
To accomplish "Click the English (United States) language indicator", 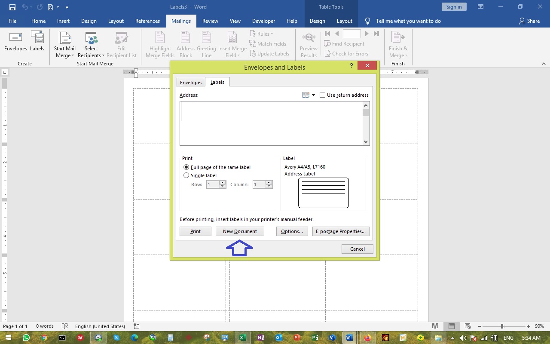I will point(100,326).
